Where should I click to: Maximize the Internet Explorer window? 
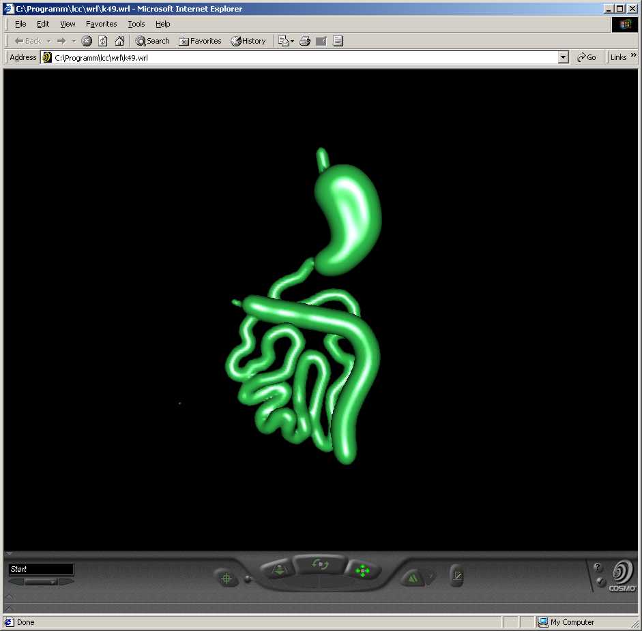tap(620, 9)
